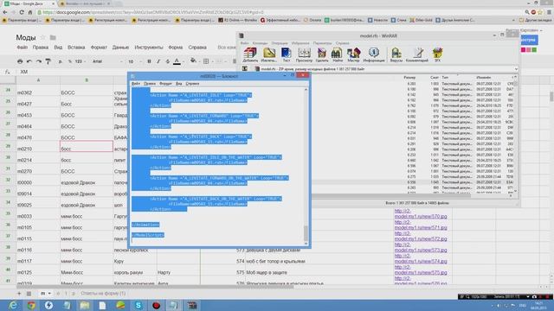The image size is (554, 311).
Task: Open Файл menu in Google Sheets
Action: pyautogui.click(x=22, y=48)
